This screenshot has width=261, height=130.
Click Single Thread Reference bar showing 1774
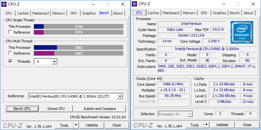pos(79,32)
